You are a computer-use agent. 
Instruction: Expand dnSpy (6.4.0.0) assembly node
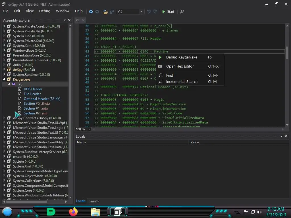coord(4,70)
